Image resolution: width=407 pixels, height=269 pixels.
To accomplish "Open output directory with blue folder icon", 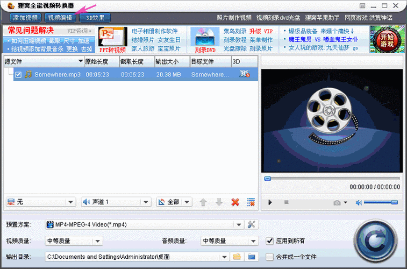I will [251, 257].
